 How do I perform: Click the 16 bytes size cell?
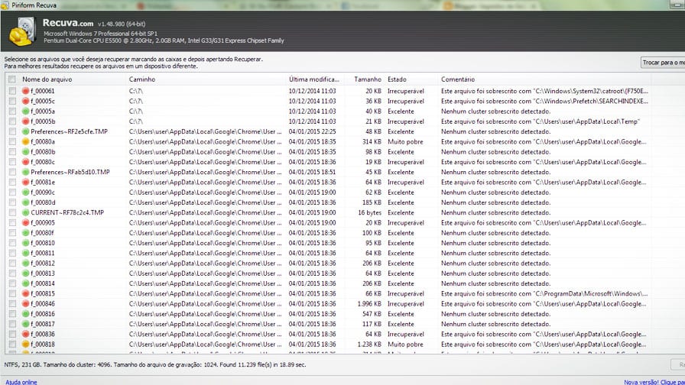click(369, 212)
